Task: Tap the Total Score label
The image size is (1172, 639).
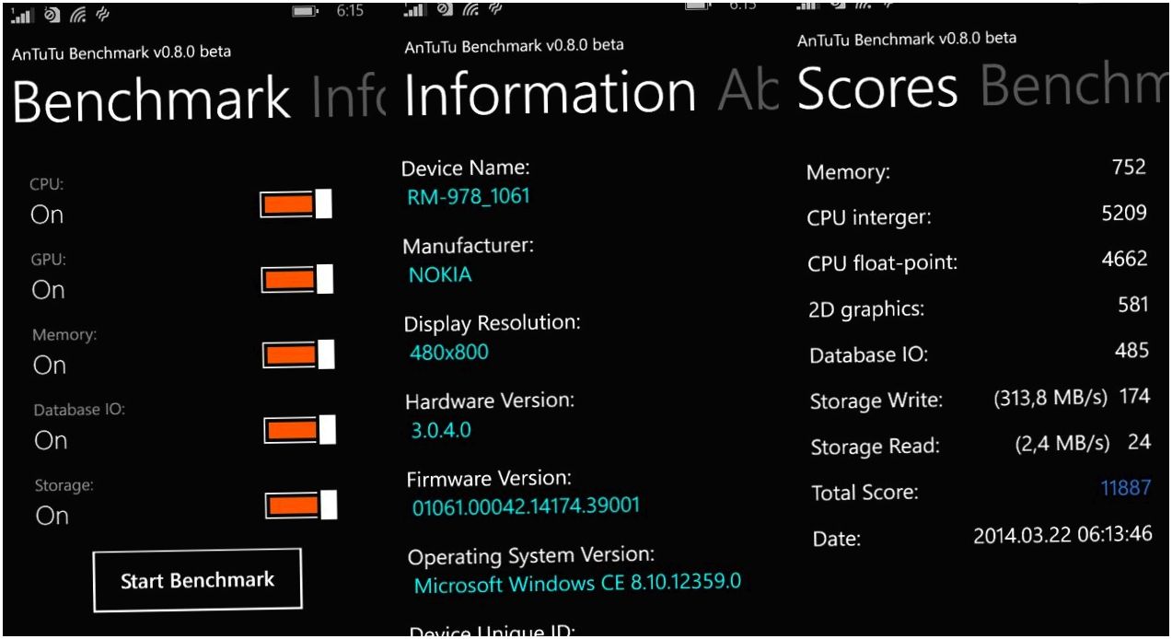Action: click(865, 493)
